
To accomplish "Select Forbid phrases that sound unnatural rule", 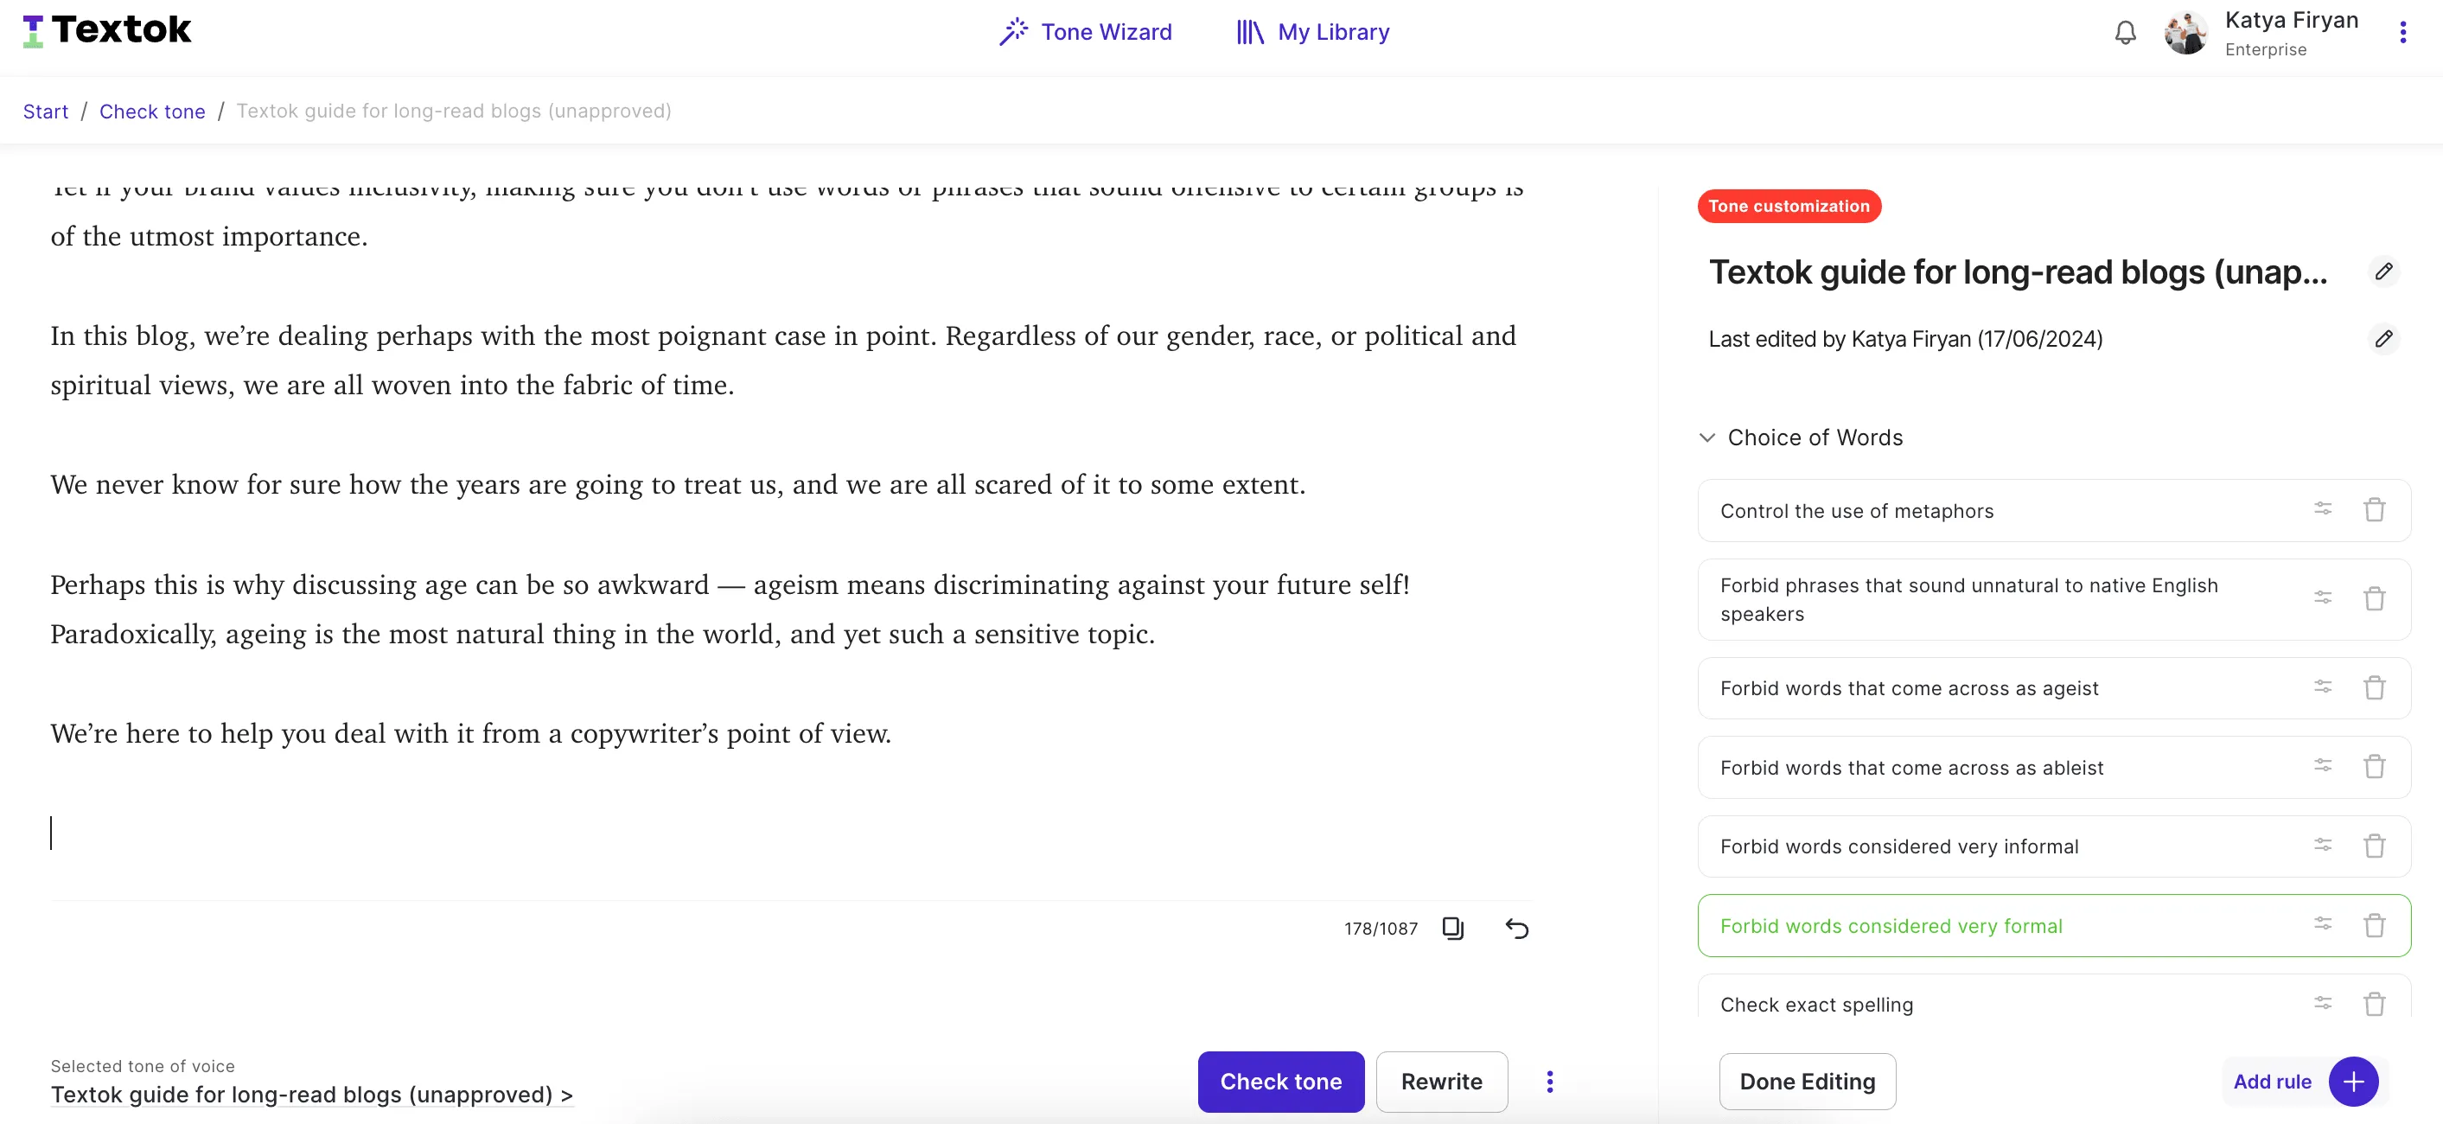I will tap(2053, 599).
